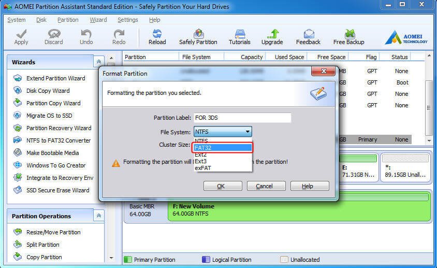Open the File System NTFS combo box
Screen dimensions: 437x268
click(x=223, y=132)
